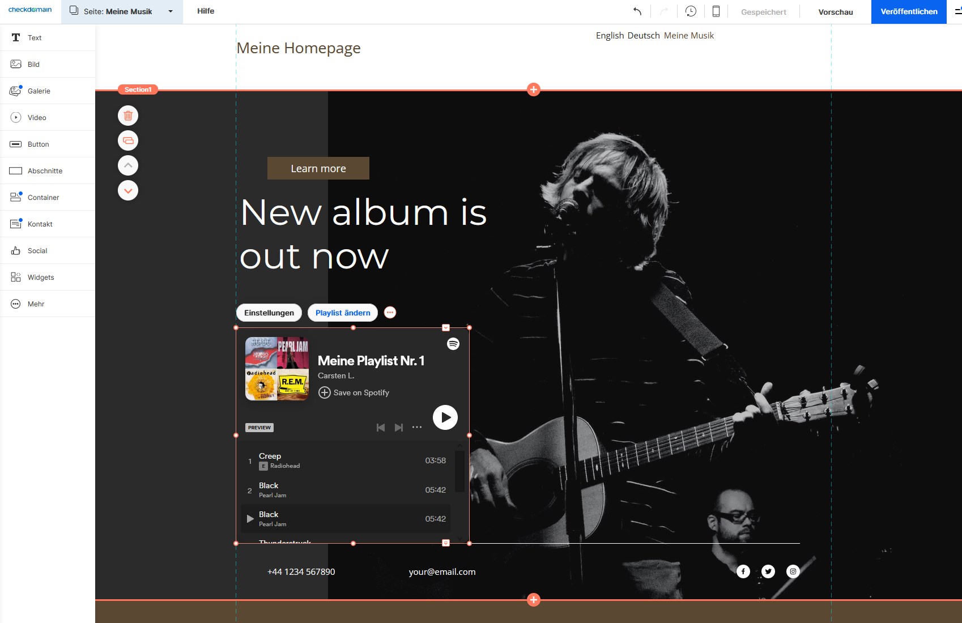Switch to the Deutsch language tab
Image resolution: width=962 pixels, height=623 pixels.
(x=643, y=35)
